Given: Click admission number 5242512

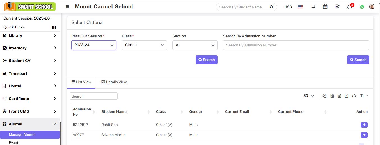Looking at the screenshot, I should (80, 125).
